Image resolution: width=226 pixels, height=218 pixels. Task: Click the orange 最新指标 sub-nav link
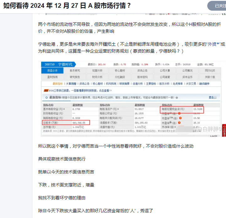pos(58,84)
